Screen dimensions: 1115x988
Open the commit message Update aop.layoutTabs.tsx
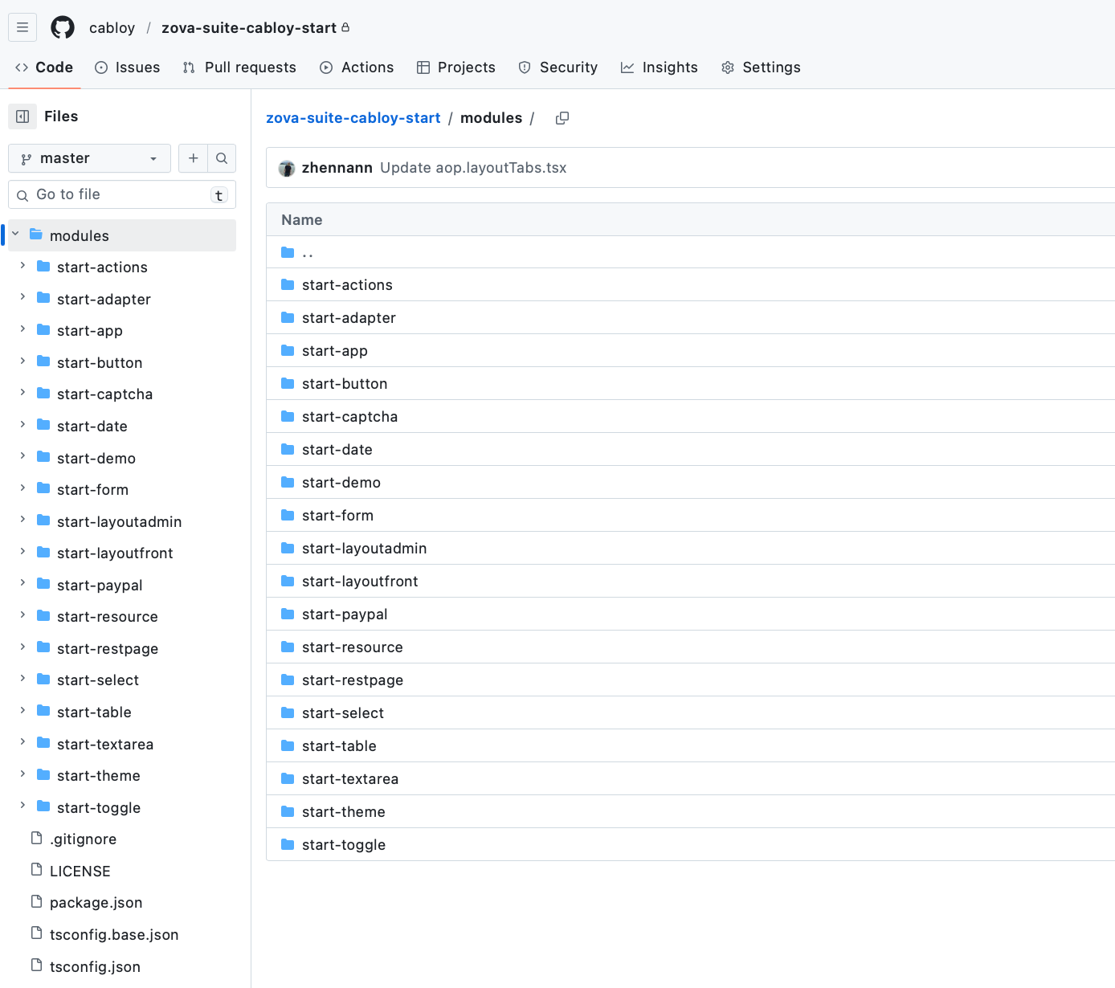click(473, 168)
